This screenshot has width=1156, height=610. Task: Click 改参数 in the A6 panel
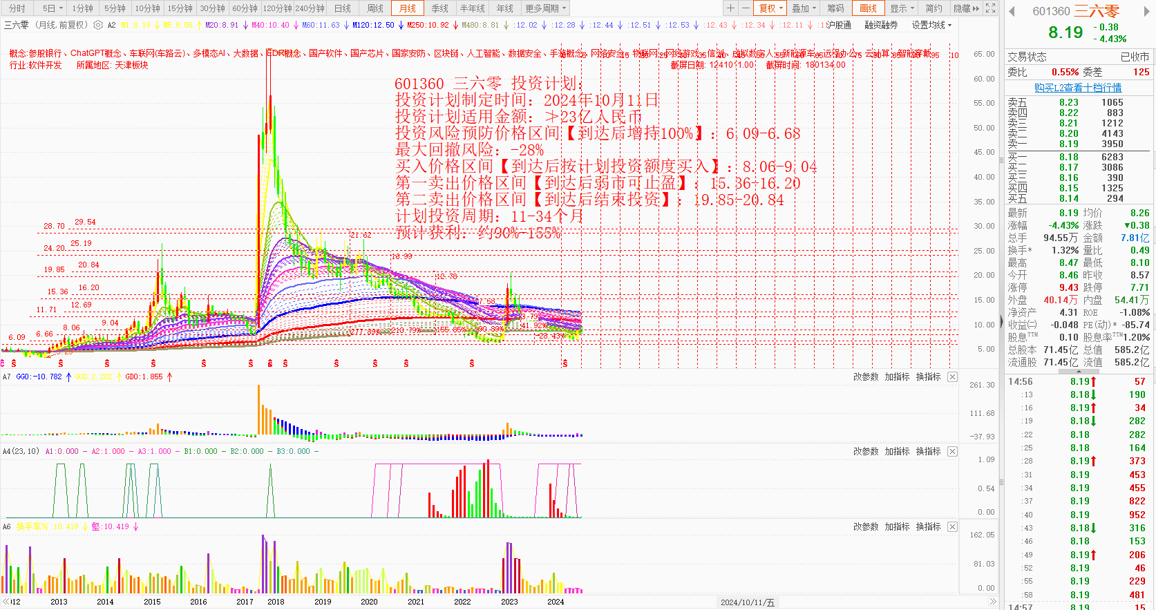click(866, 526)
